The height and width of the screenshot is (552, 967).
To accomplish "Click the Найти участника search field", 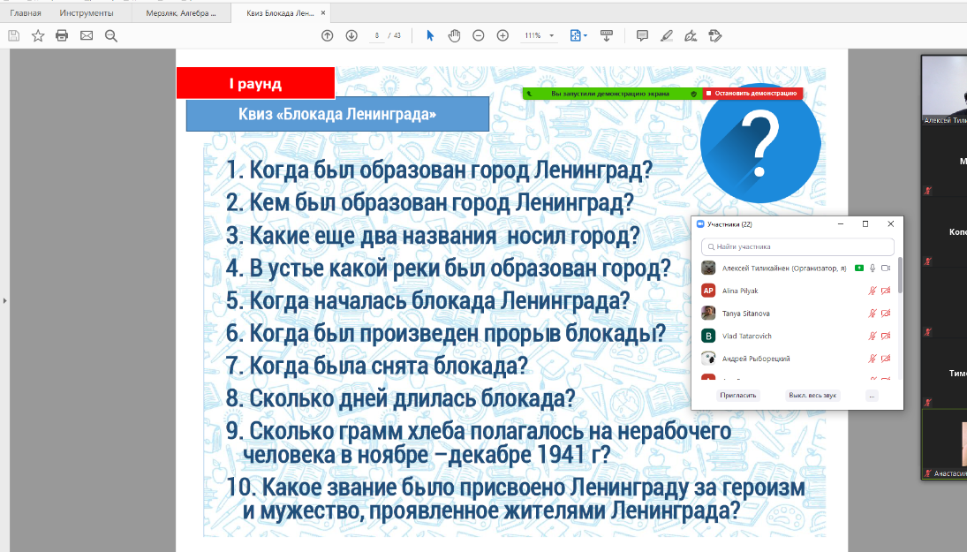I will [798, 247].
